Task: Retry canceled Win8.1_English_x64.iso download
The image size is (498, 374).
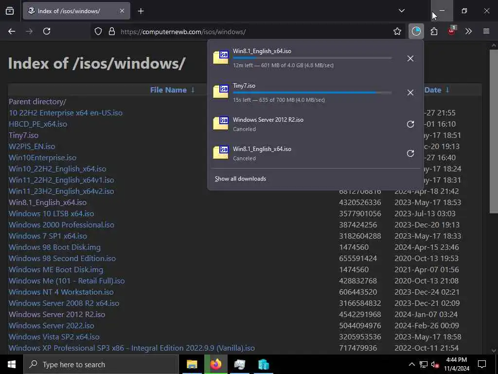Action: pyautogui.click(x=410, y=153)
